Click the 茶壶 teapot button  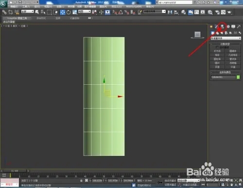click(217, 67)
